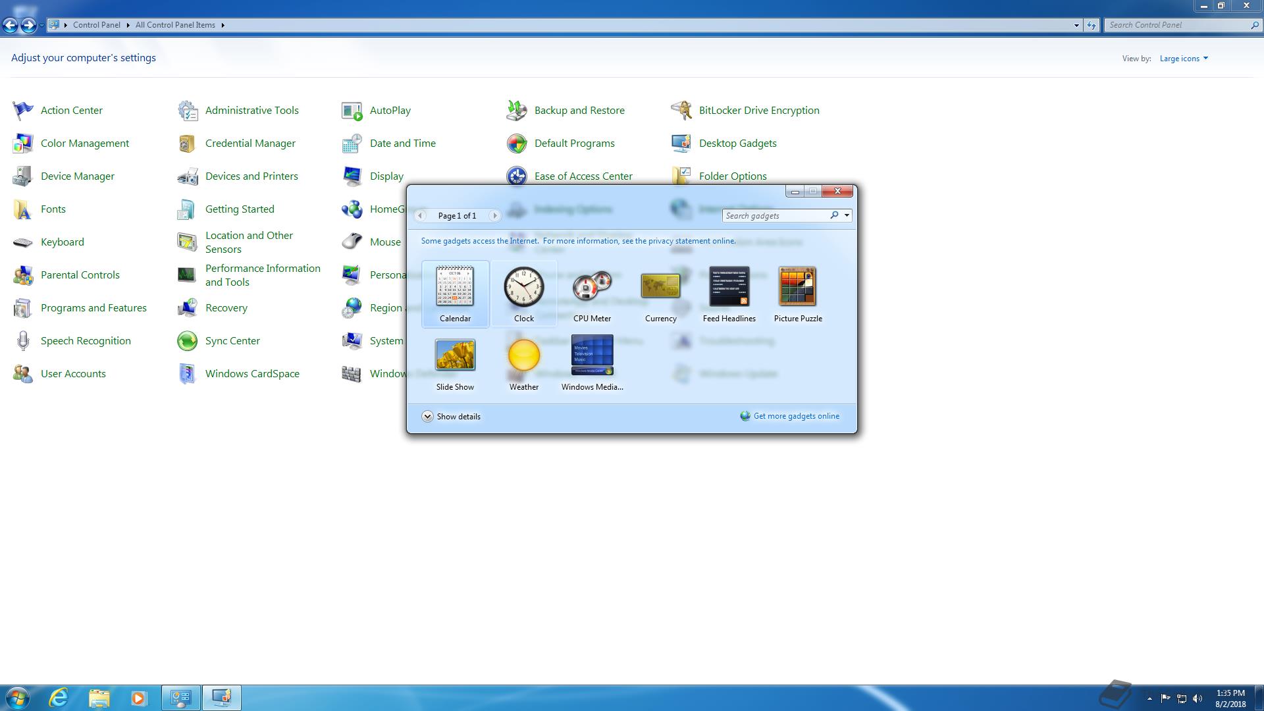Click the taskbar clock and date
Viewport: 1264px width, 711px height.
tap(1230, 698)
